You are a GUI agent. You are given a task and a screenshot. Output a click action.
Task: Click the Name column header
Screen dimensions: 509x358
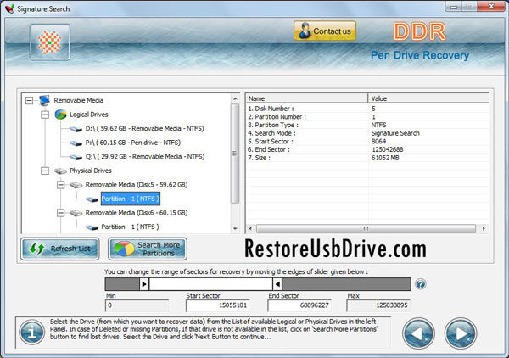point(307,98)
